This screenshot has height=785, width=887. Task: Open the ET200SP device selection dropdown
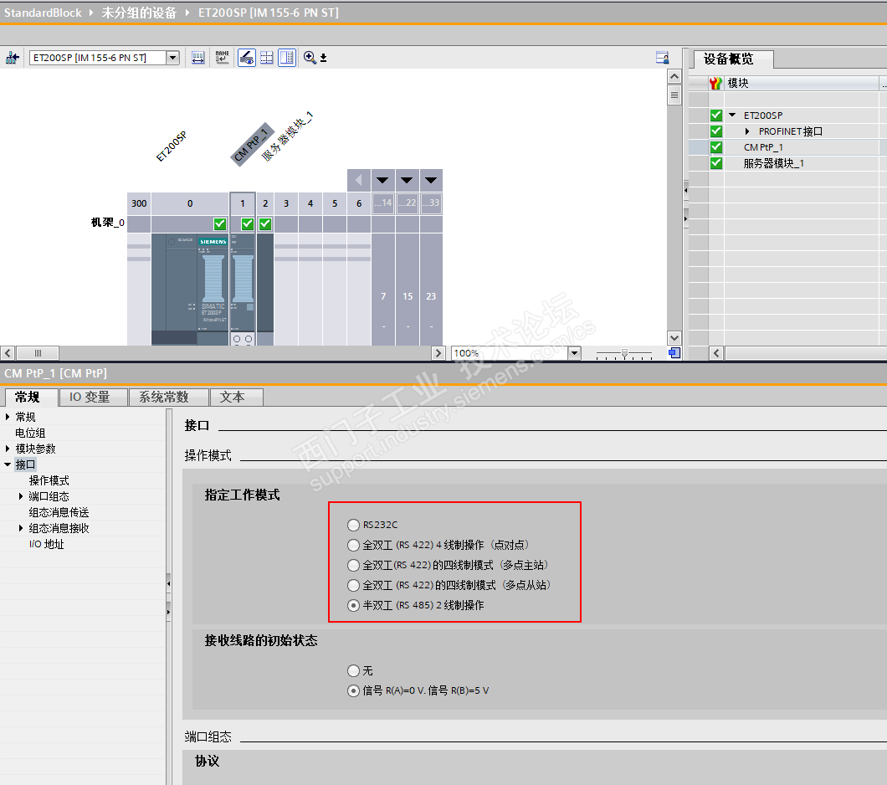point(172,58)
